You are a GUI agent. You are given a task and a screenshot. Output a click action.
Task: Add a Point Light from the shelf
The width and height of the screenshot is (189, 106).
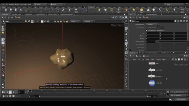tap(99, 11)
